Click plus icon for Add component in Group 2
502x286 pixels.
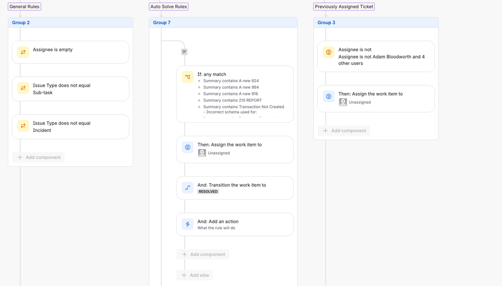tap(20, 158)
